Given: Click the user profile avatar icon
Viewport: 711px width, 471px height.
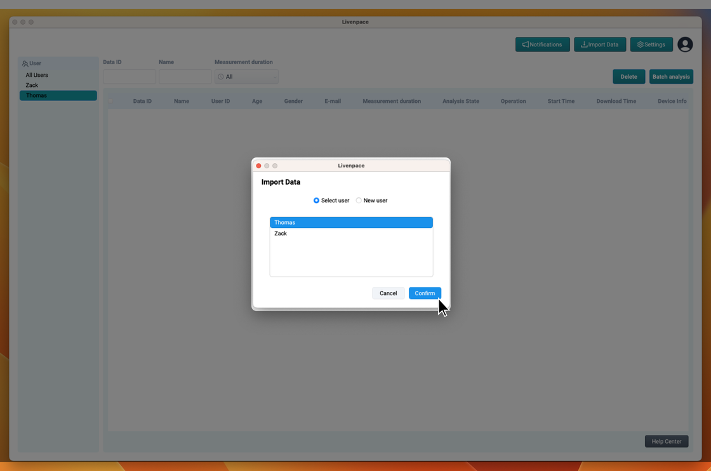Looking at the screenshot, I should (x=685, y=44).
